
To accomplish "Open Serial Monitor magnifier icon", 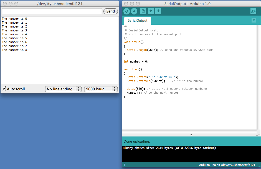I will (253, 11).
